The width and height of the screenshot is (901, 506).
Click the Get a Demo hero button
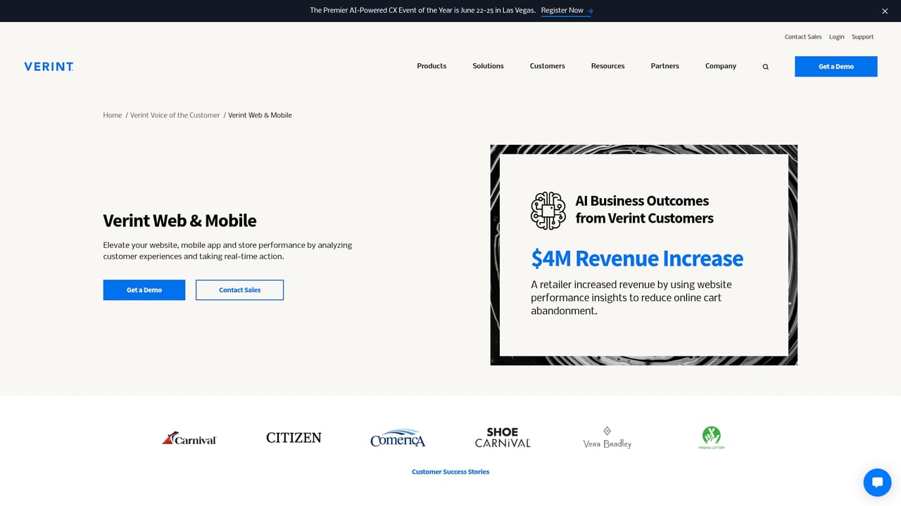click(144, 290)
